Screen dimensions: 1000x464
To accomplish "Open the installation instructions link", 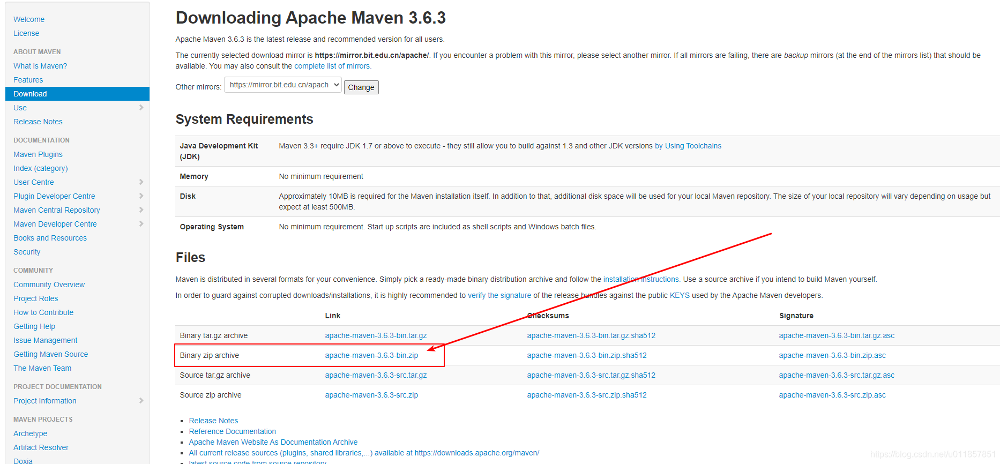I will tap(641, 279).
